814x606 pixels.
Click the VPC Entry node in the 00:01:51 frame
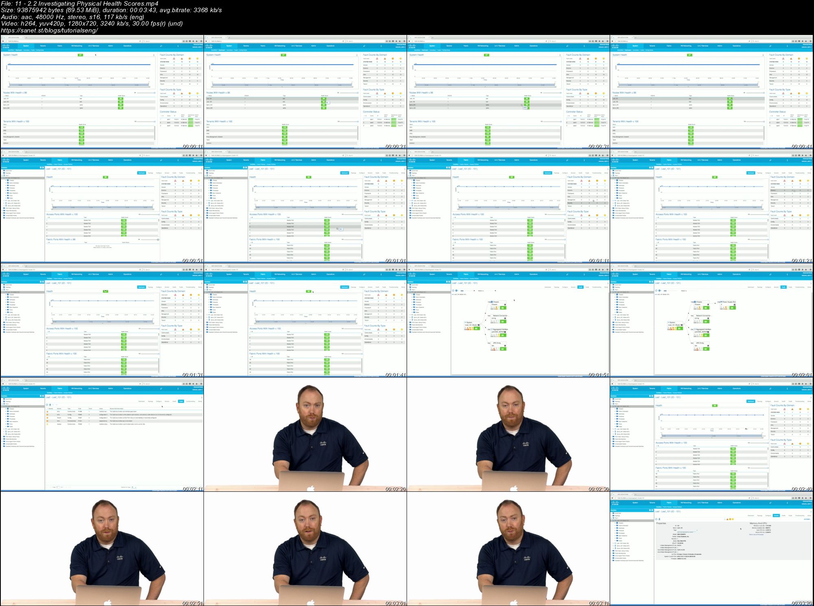pos(498,346)
